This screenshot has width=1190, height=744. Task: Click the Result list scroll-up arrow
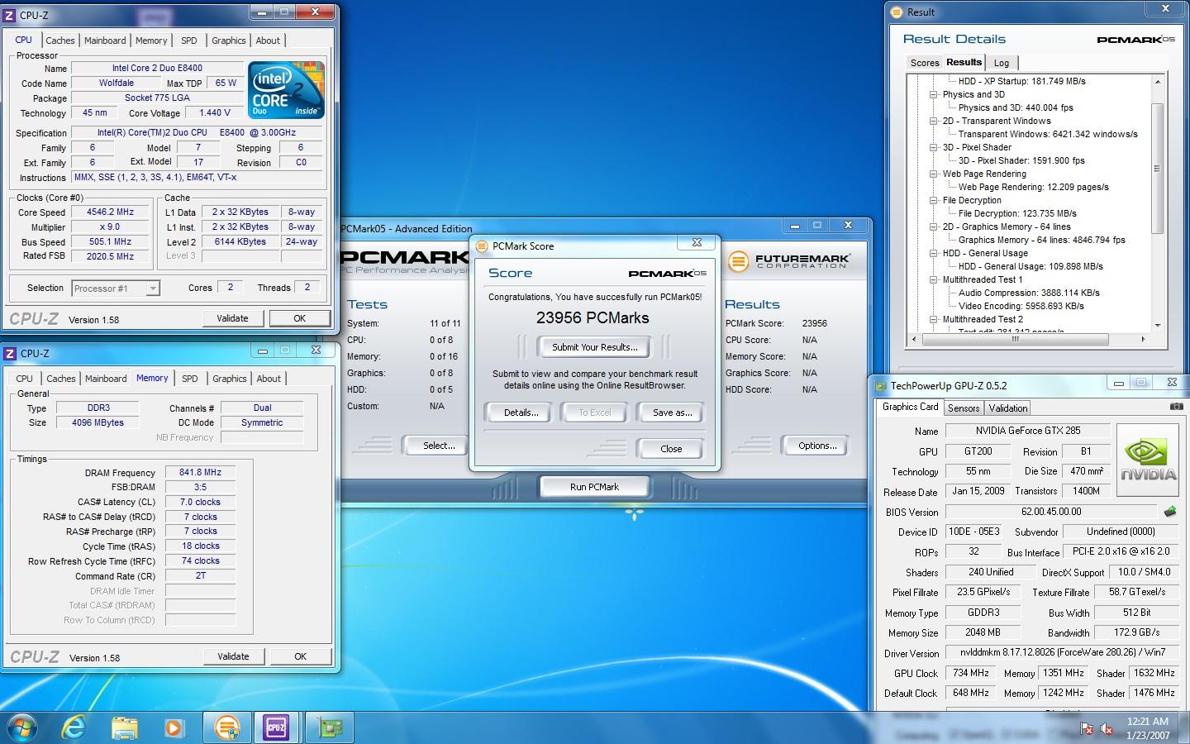pyautogui.click(x=1158, y=82)
